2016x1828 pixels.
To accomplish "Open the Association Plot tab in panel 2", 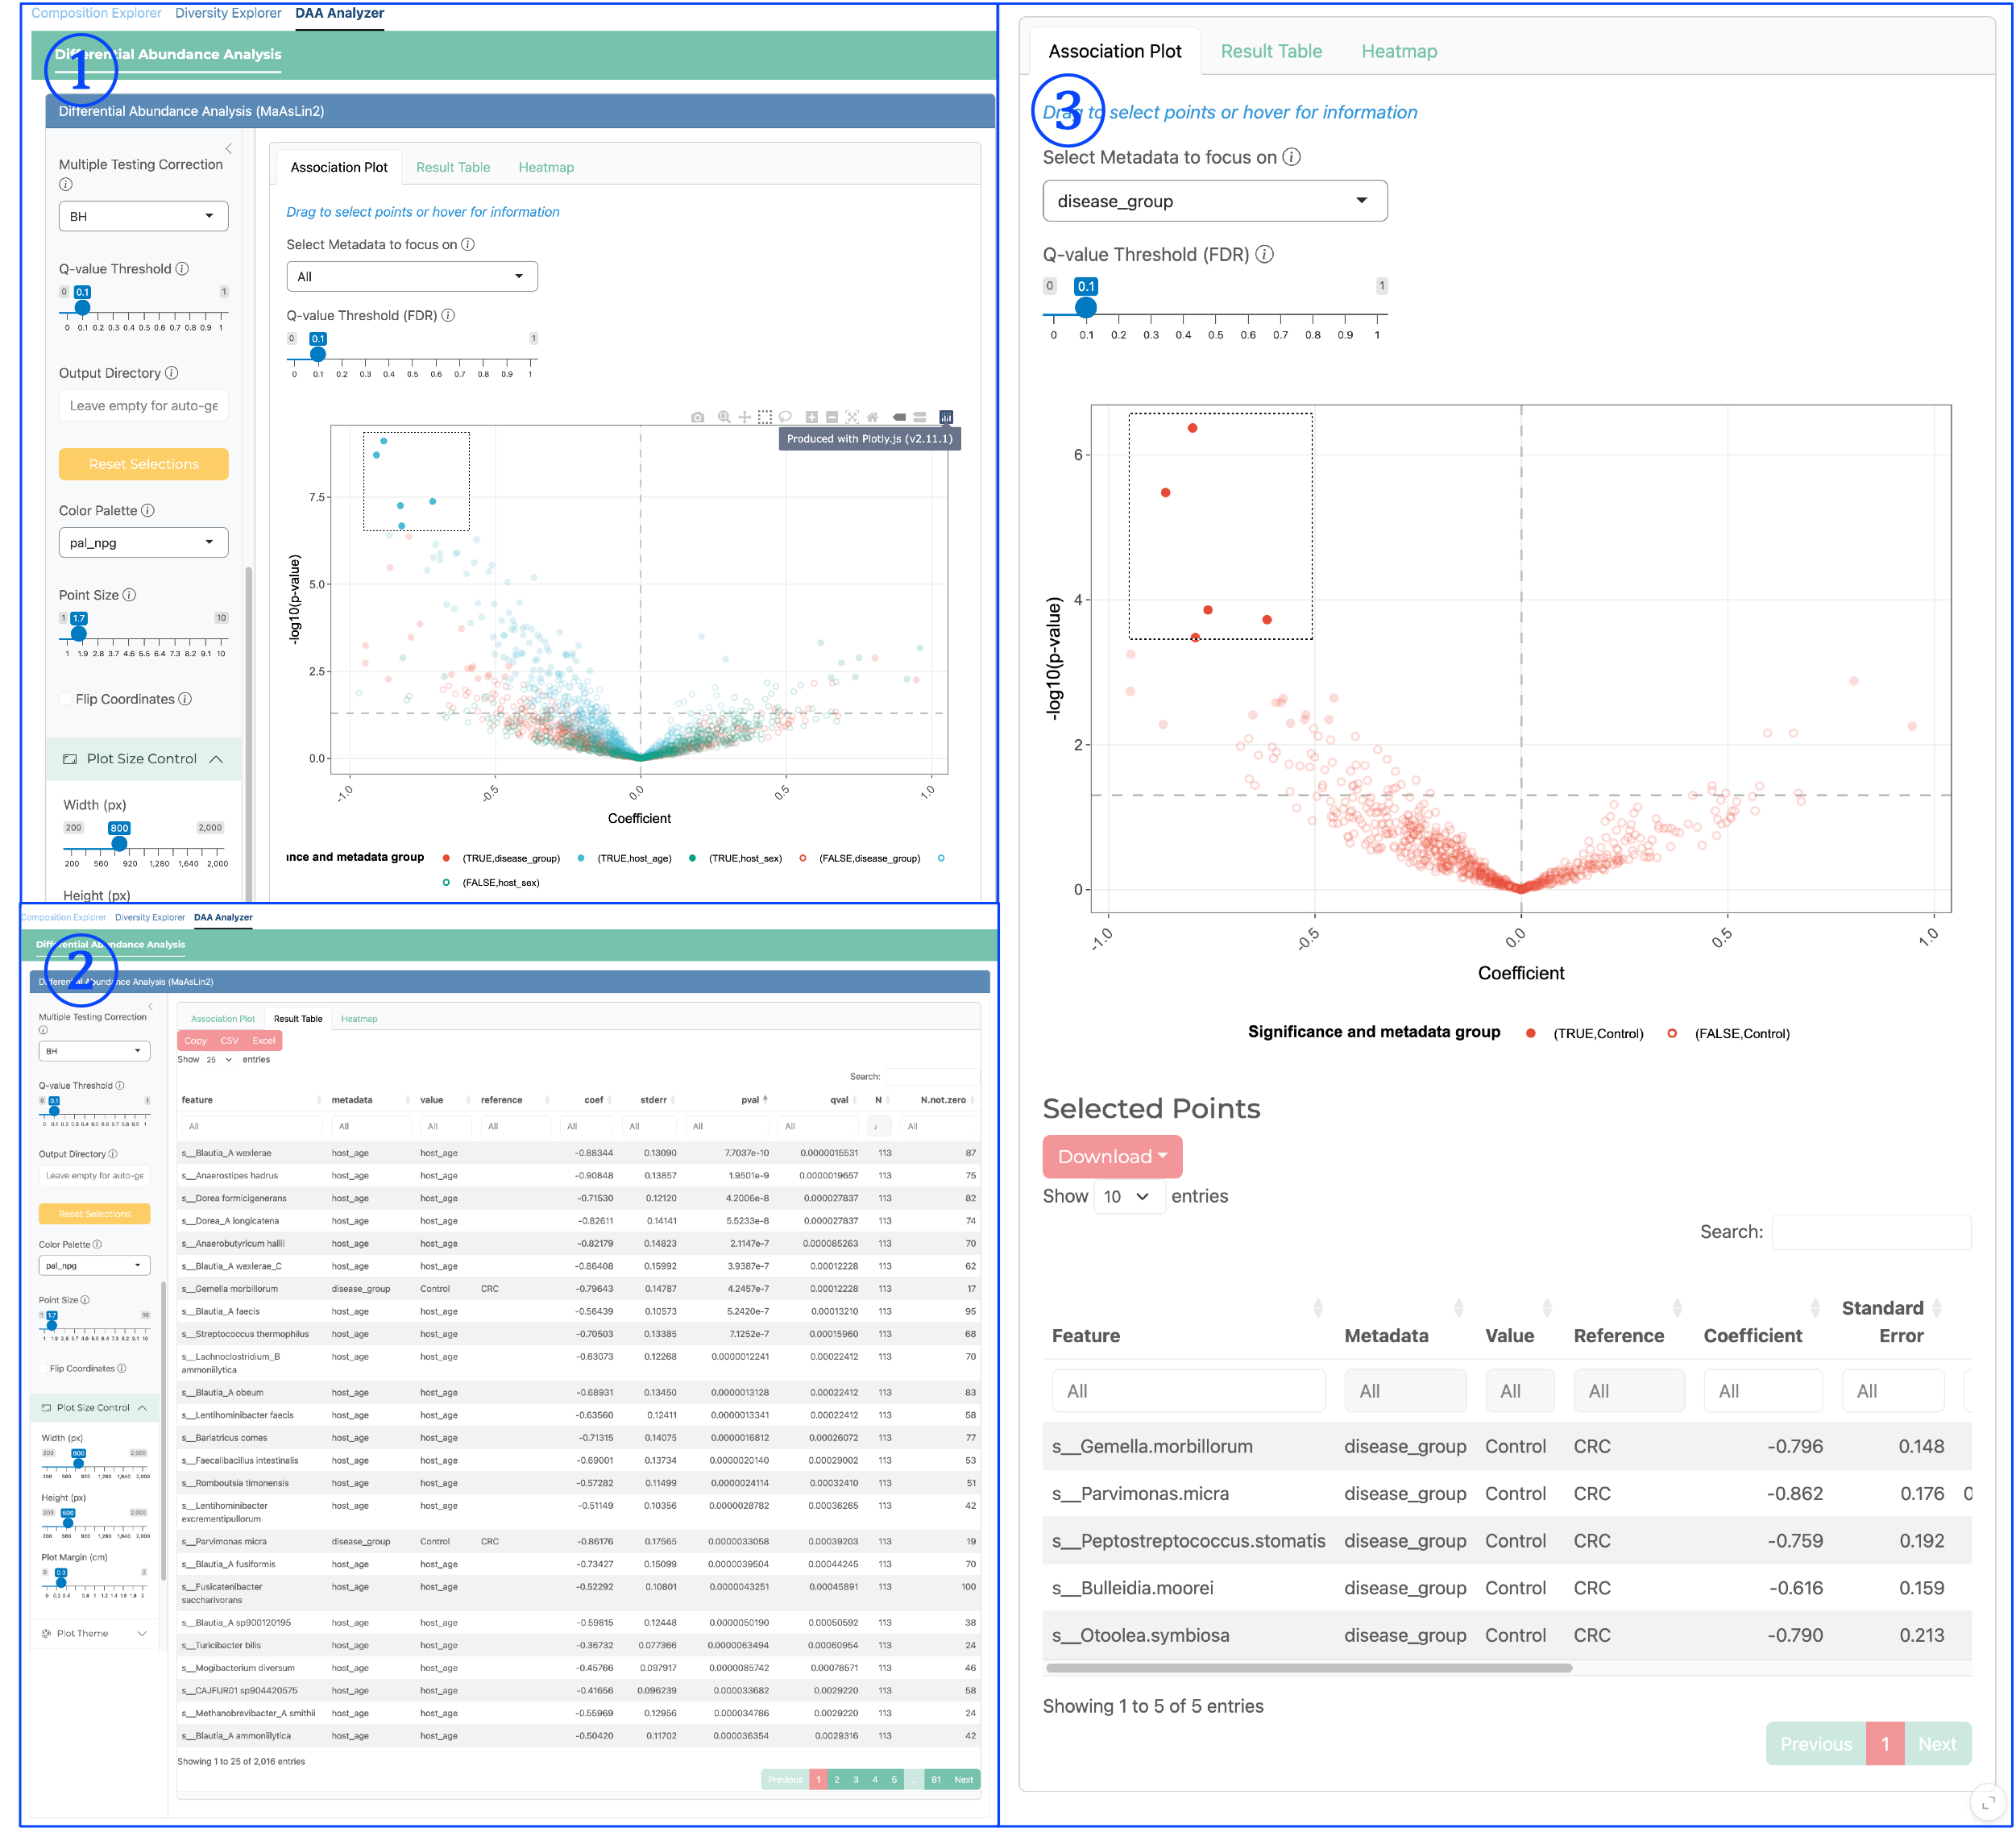I will [223, 1019].
